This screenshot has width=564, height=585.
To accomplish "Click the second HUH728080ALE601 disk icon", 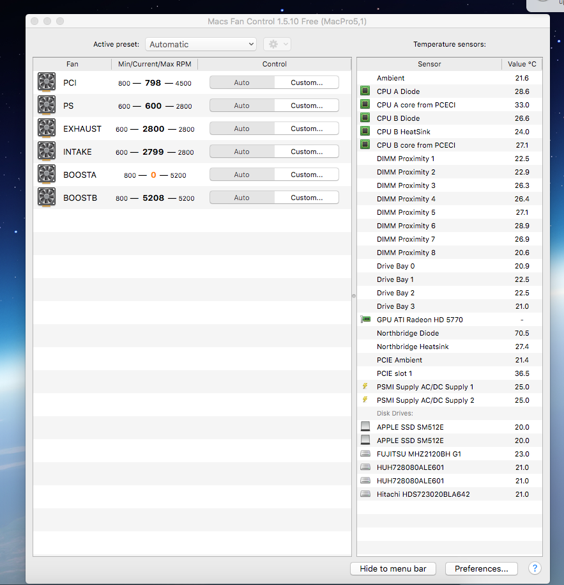I will point(365,481).
